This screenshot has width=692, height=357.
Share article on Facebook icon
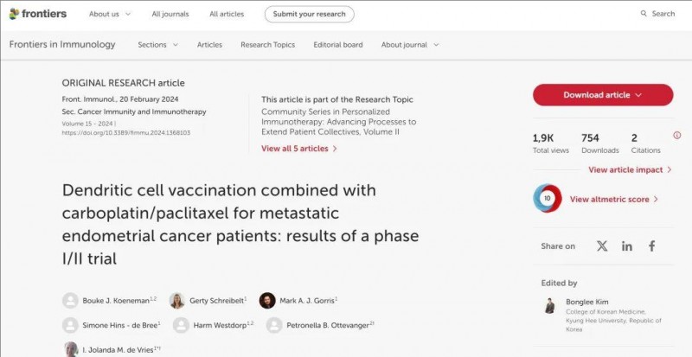click(x=652, y=246)
